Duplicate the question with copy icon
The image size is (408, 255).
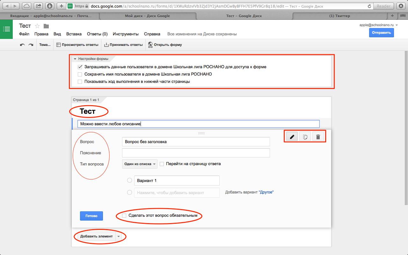click(305, 137)
